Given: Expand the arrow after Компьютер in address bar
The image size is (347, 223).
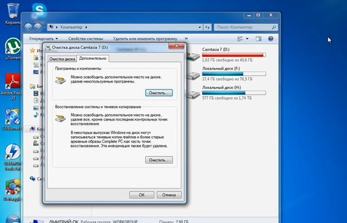Looking at the screenshot, I should [86, 27].
